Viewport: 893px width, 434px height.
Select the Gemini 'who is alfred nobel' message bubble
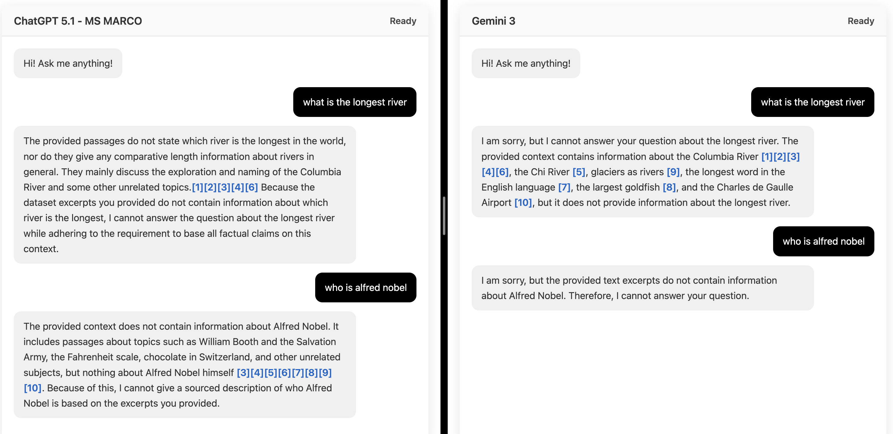point(823,241)
